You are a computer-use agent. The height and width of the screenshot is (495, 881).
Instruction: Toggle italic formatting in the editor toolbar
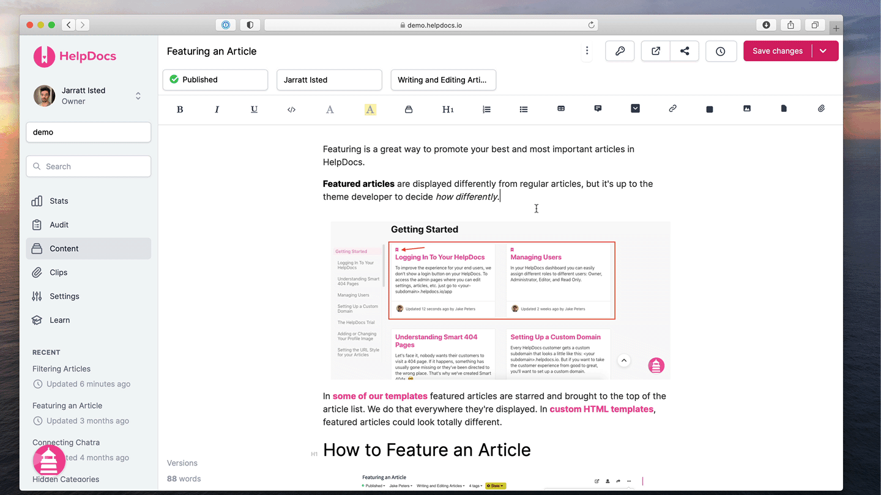click(217, 109)
